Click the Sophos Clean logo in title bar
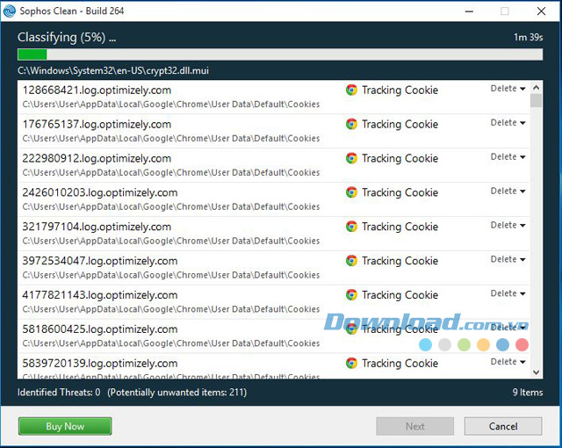 point(10,11)
